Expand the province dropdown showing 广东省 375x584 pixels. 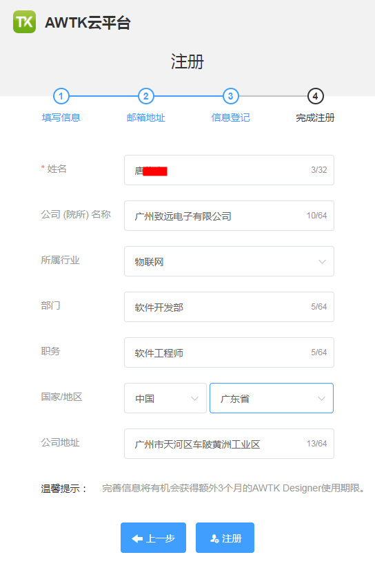point(272,398)
